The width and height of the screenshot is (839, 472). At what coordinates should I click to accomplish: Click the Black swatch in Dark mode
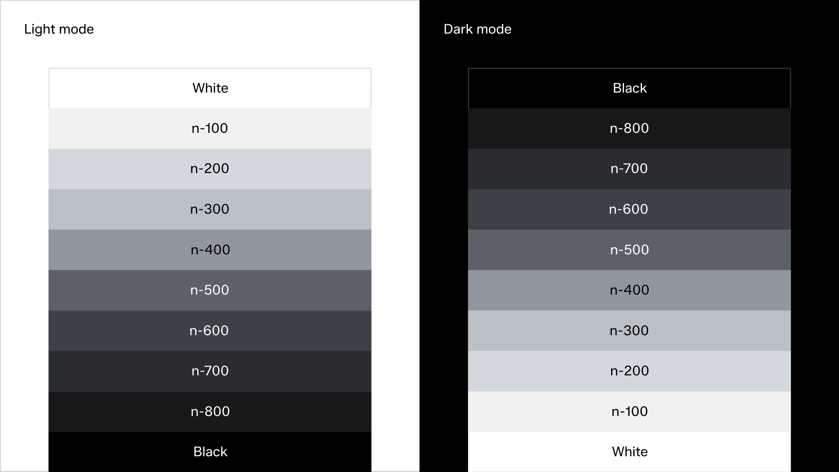click(629, 88)
